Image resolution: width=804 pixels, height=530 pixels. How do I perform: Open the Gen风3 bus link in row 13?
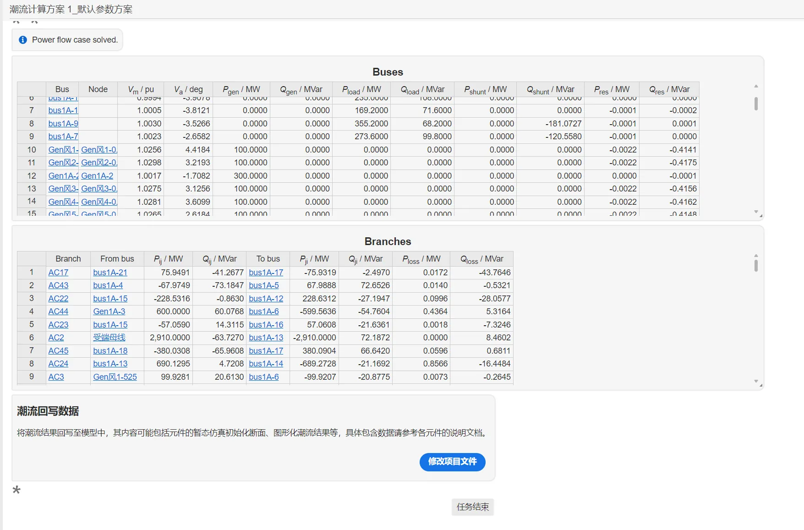point(63,189)
